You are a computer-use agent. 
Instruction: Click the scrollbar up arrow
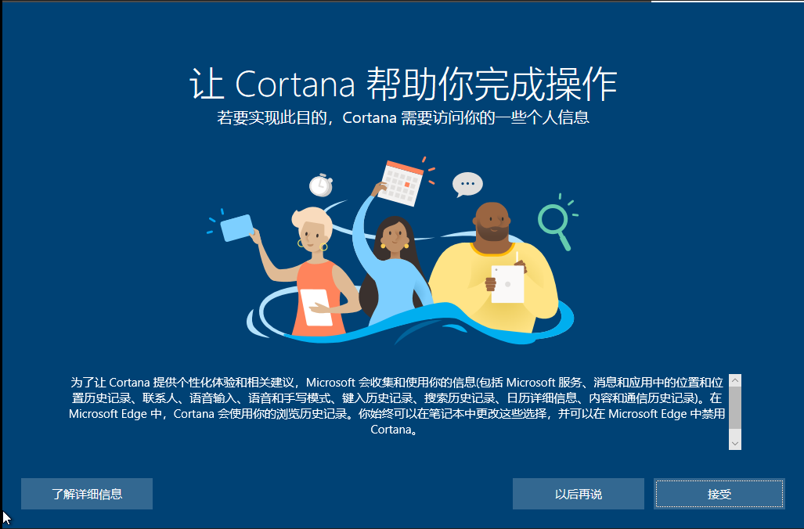pyautogui.click(x=735, y=380)
